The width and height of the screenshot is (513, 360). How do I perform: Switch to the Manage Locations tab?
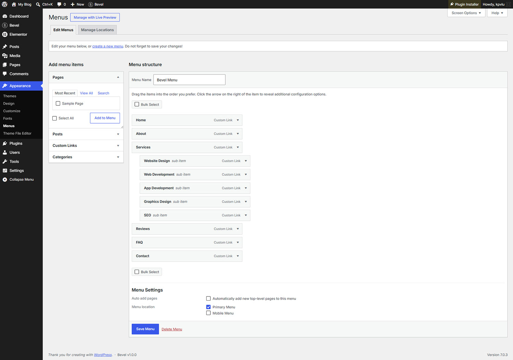[x=97, y=30]
